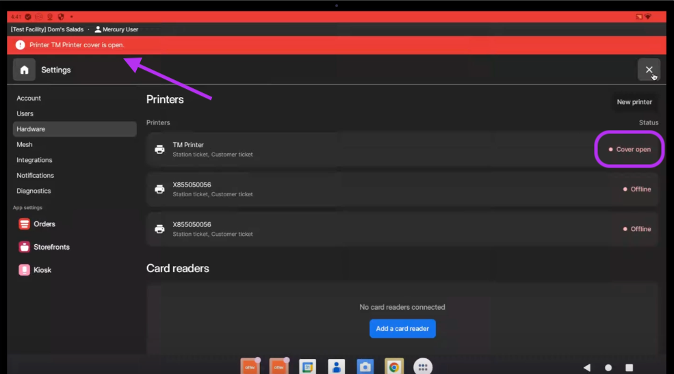The image size is (674, 374).
Task: Select the Account settings menu item
Action: (x=29, y=98)
